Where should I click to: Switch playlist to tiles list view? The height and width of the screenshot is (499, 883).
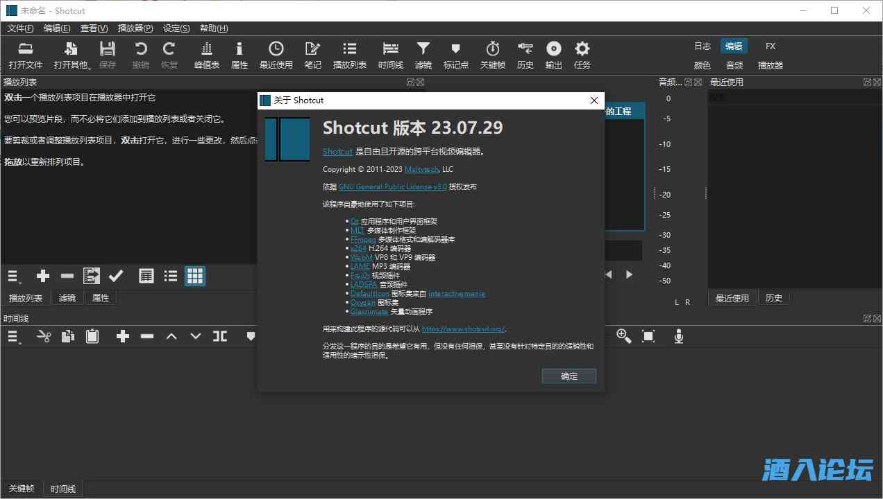[171, 276]
